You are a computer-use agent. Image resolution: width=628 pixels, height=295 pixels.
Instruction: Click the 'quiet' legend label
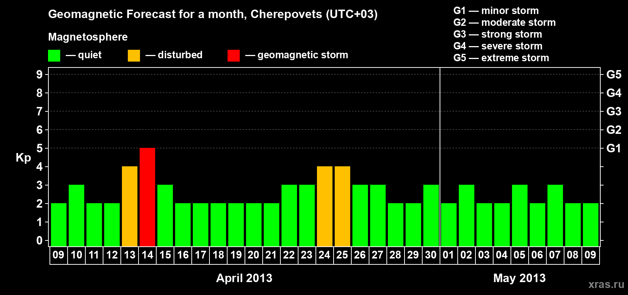click(90, 55)
